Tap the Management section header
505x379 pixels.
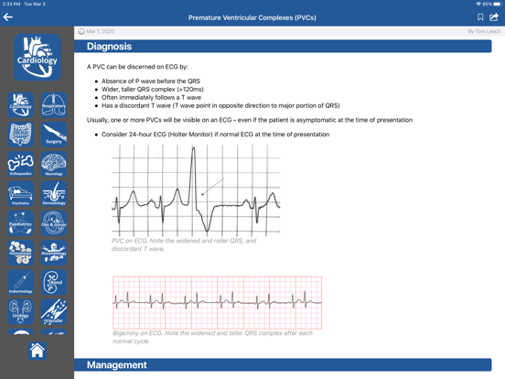283,364
